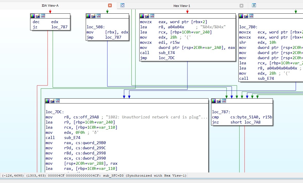The image size is (303, 183).
Task: Click the 'A' tab icon right of Hex View-1
Action: 254,5
